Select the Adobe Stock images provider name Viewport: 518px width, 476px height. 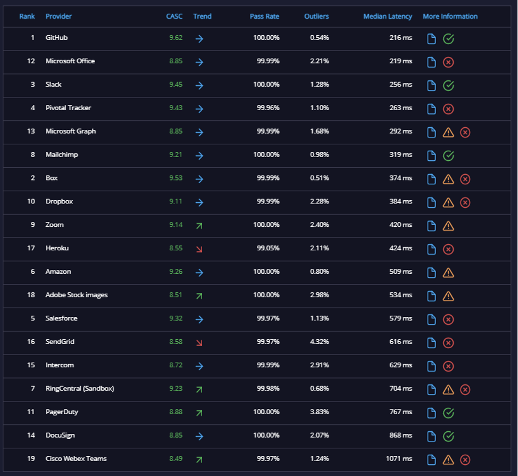(x=77, y=295)
